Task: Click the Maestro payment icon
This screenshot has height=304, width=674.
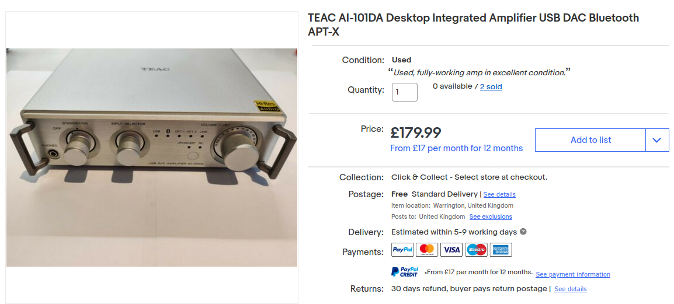Action: coord(476,250)
